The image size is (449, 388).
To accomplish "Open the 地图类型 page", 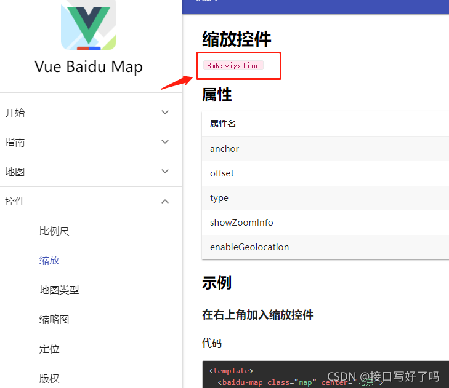I will pyautogui.click(x=59, y=290).
